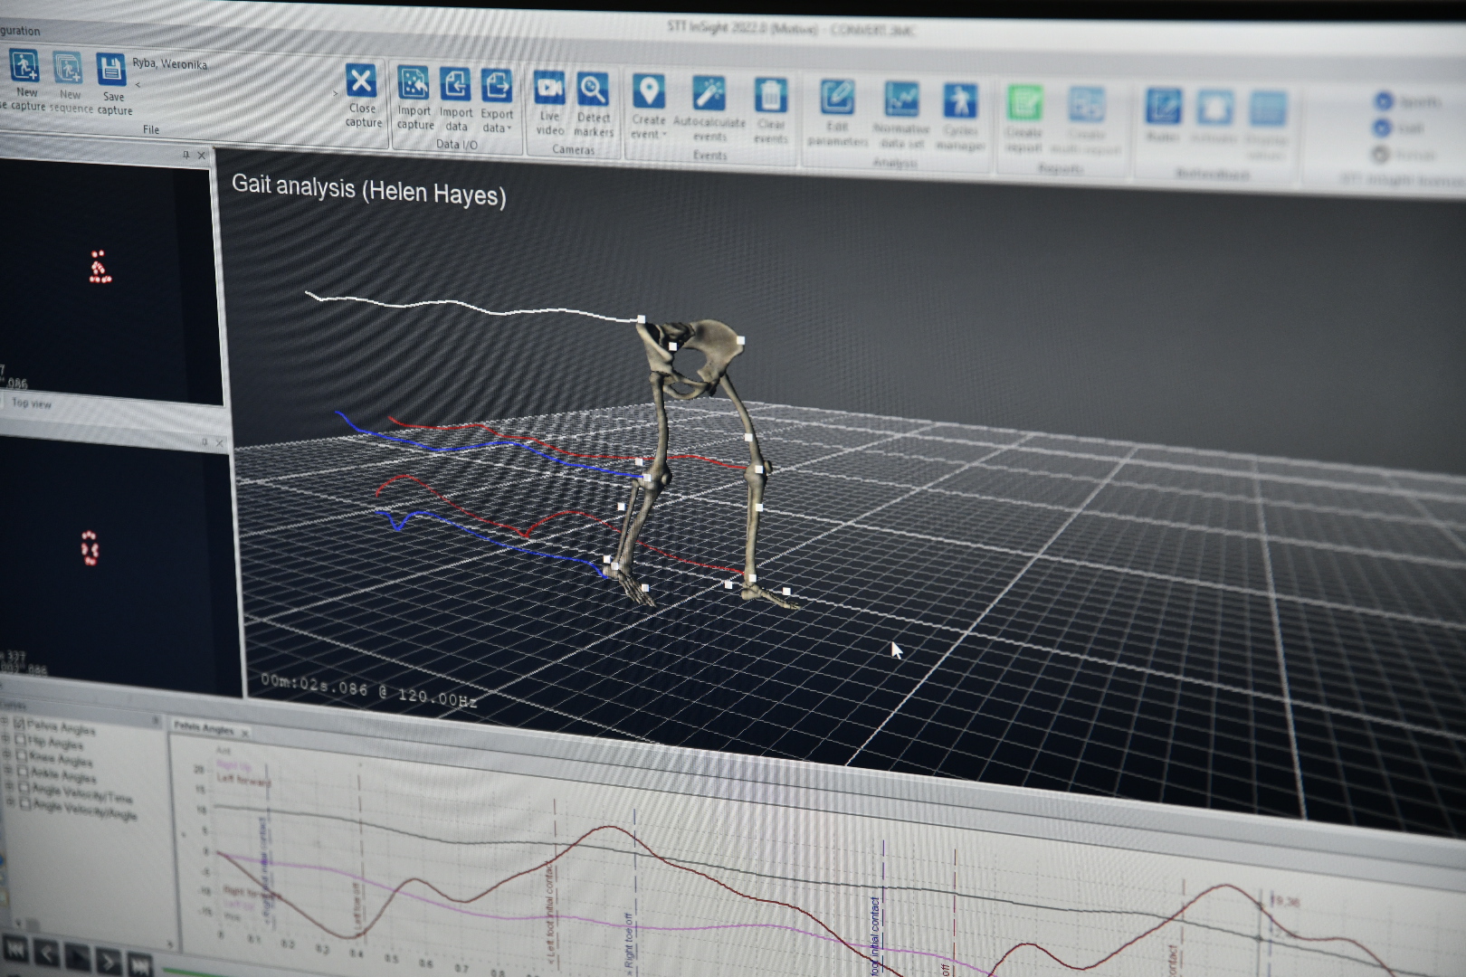Open Normative data set tool
1466x977 pixels.
click(901, 100)
